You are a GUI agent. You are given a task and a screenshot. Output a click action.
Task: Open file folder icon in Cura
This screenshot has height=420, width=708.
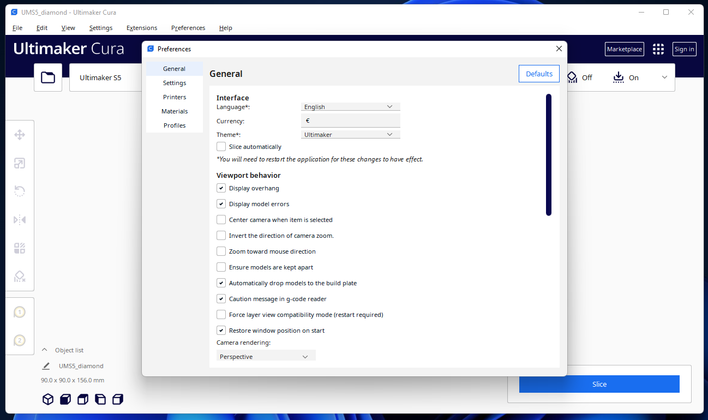pos(48,77)
